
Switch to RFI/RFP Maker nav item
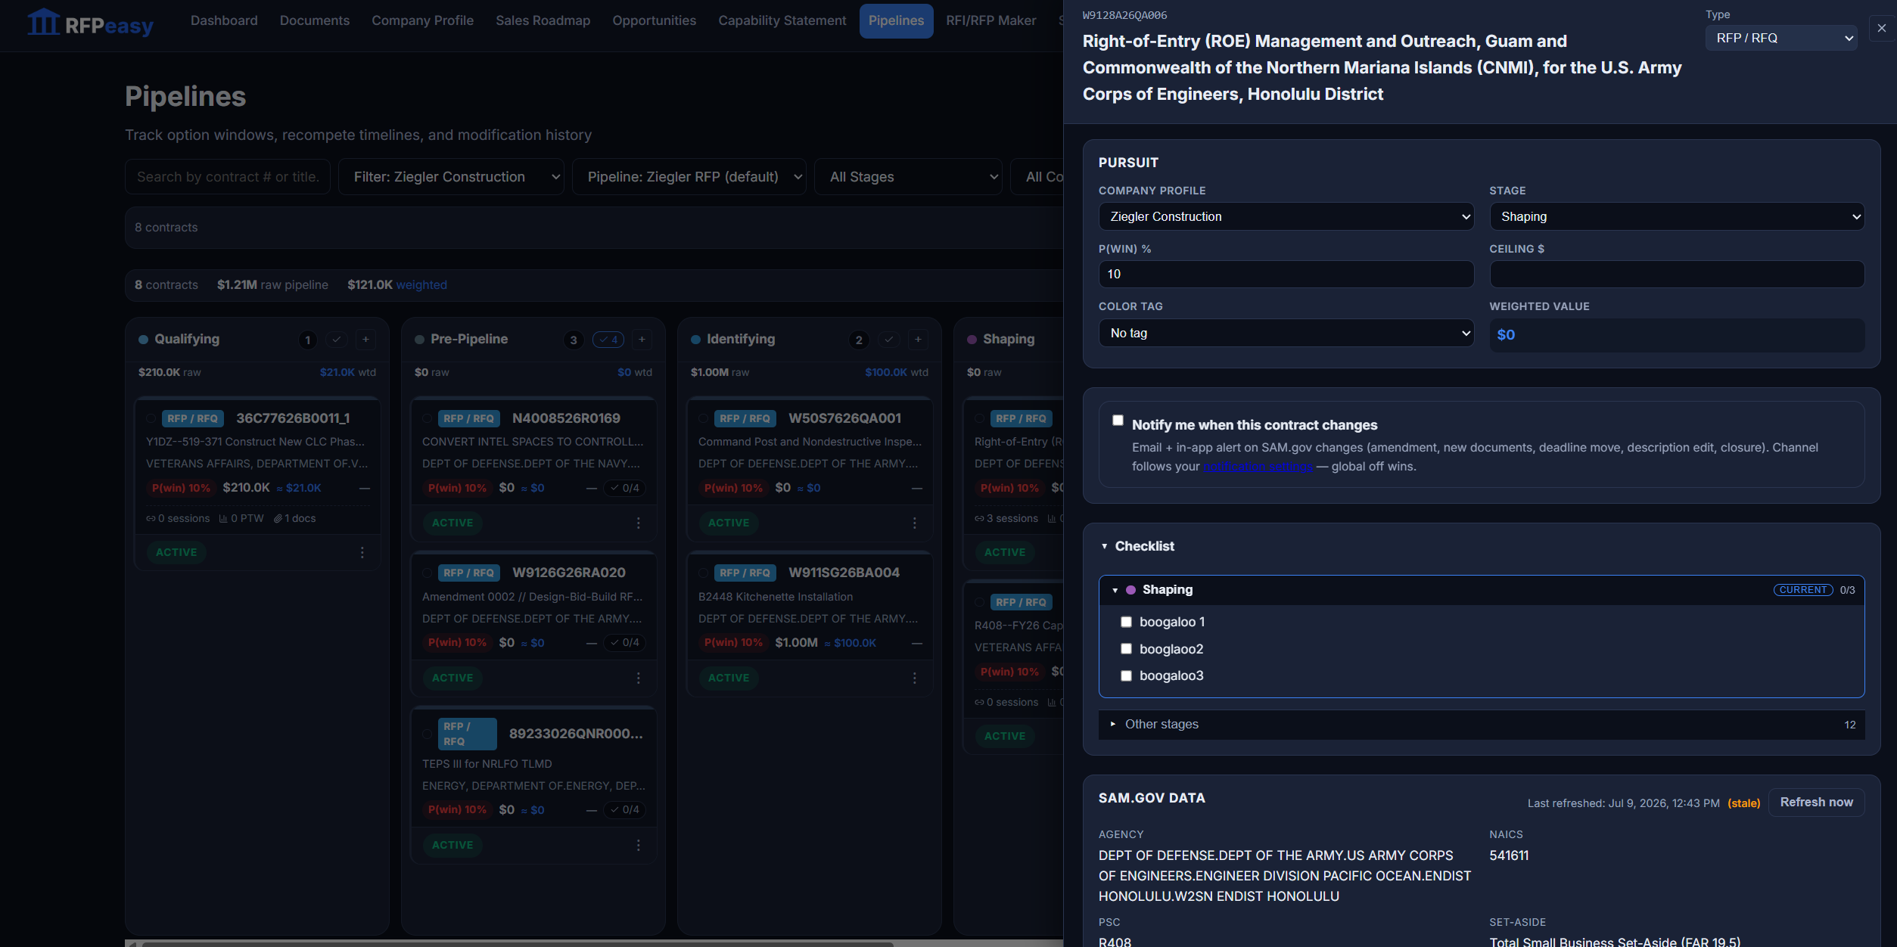pyautogui.click(x=990, y=20)
